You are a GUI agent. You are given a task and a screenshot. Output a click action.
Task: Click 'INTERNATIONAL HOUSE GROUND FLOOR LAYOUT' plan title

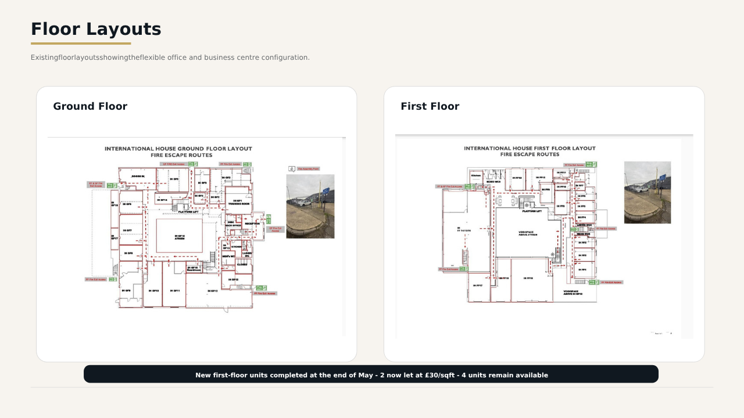click(178, 149)
